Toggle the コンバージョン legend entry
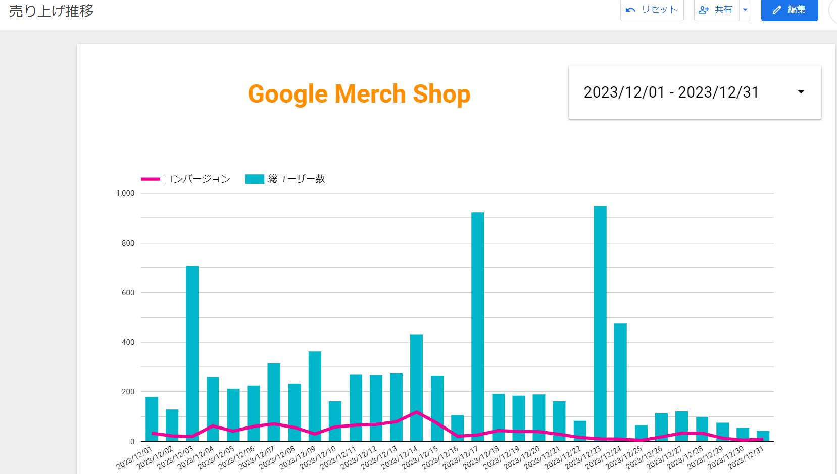This screenshot has height=474, width=837. (186, 179)
